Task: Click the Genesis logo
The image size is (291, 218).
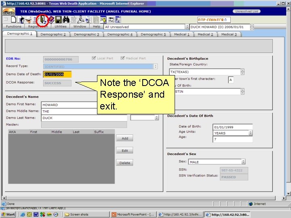Action: (x=9, y=12)
